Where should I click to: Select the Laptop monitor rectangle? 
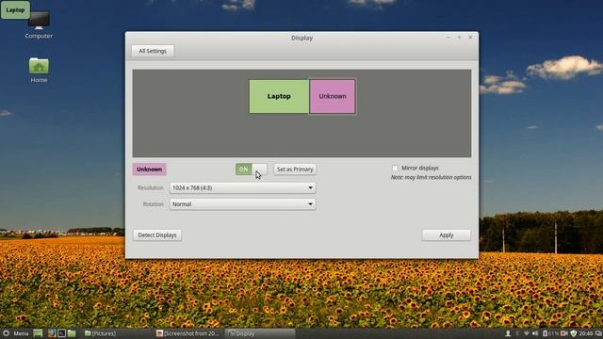279,96
